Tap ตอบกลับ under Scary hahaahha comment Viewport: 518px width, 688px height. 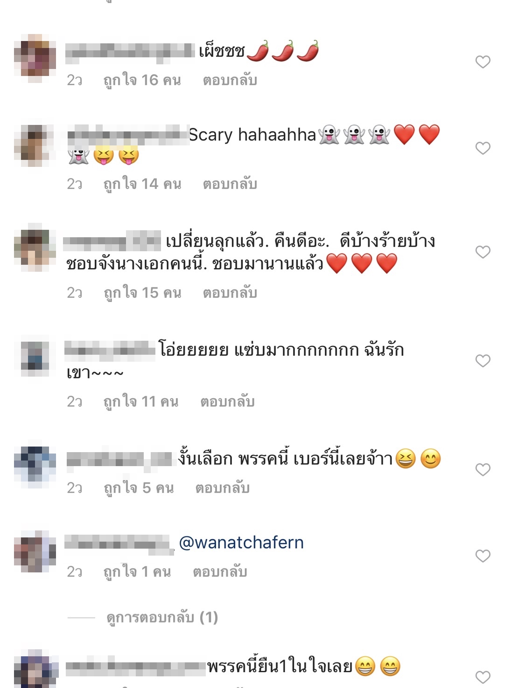tap(230, 184)
